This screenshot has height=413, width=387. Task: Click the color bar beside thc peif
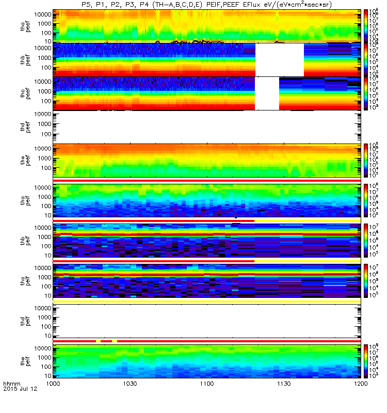point(366,281)
